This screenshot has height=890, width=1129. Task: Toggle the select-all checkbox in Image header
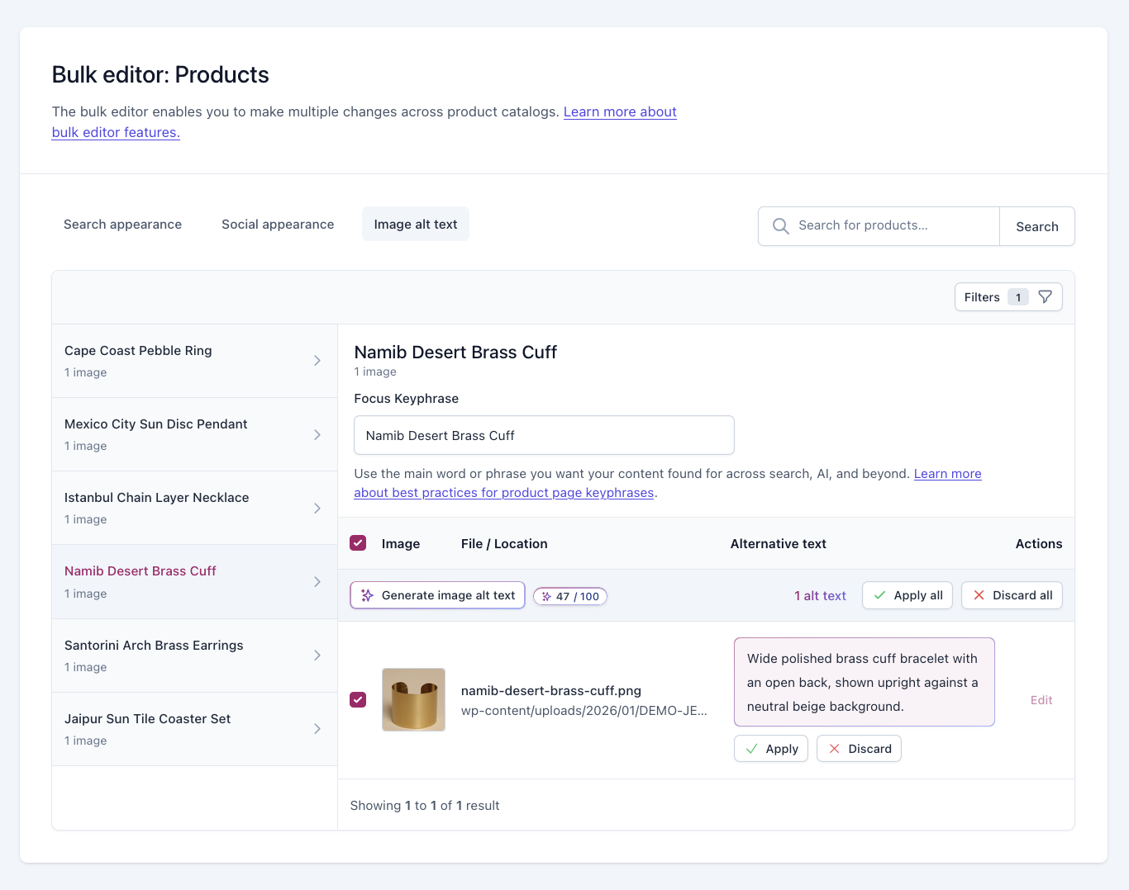point(358,543)
